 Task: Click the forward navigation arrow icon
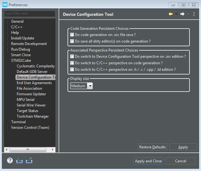(x=182, y=14)
